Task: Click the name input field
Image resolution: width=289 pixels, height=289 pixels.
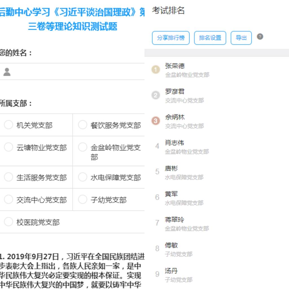Action: (x=76, y=72)
